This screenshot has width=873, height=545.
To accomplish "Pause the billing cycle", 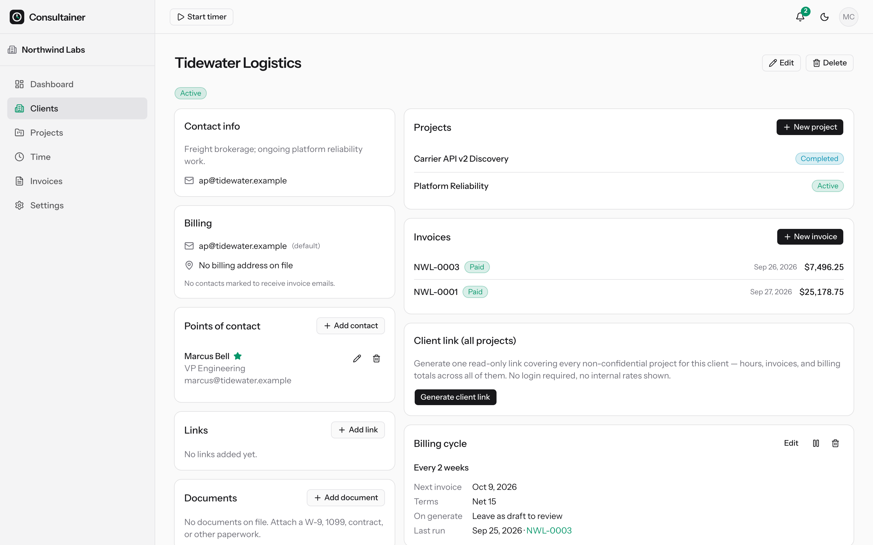I will tap(816, 443).
